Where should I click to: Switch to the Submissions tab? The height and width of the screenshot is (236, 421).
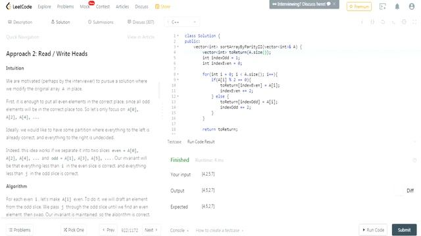101,22
